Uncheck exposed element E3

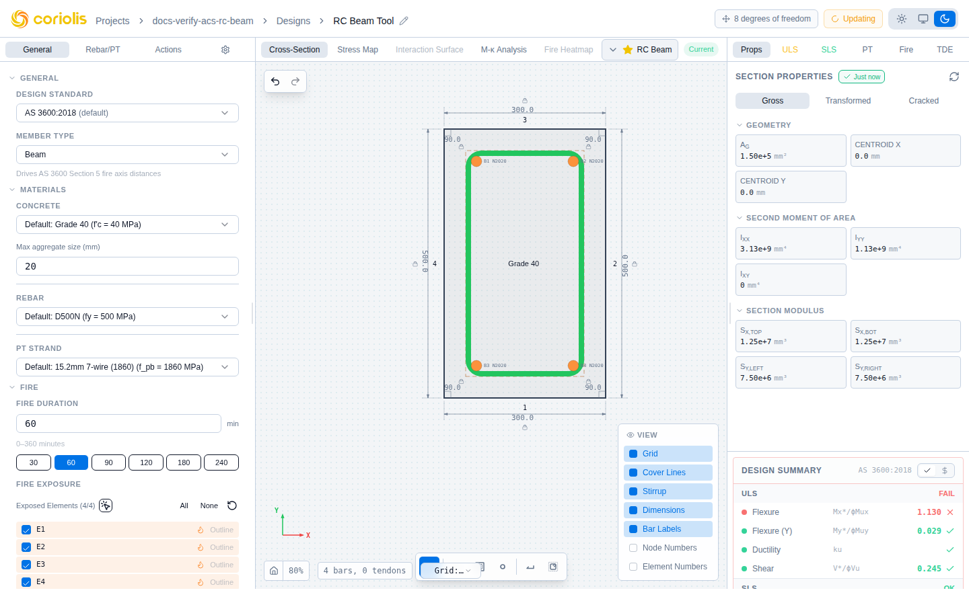(26, 565)
